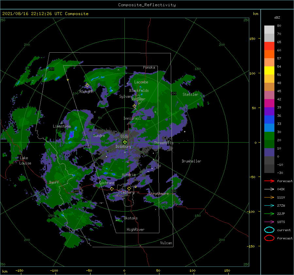This screenshot has width=294, height=275.
Task: Click the Calgary city label
Action: (x=127, y=192)
